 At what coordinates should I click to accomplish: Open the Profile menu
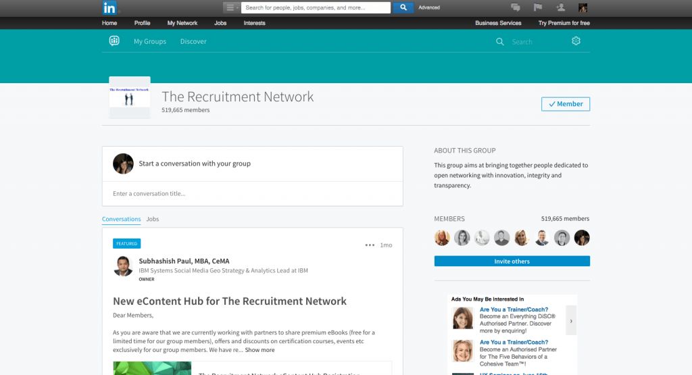(x=142, y=23)
